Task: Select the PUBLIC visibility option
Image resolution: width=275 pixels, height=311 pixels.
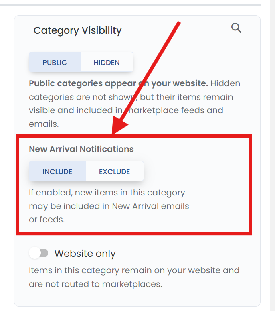Action: click(55, 62)
